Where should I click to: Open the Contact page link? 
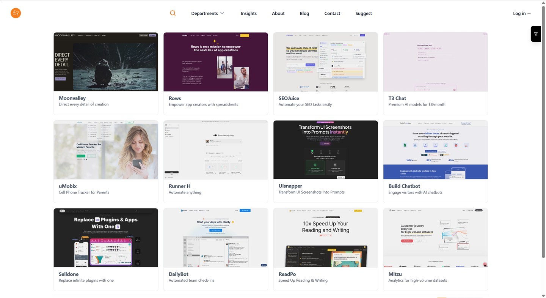click(x=332, y=13)
